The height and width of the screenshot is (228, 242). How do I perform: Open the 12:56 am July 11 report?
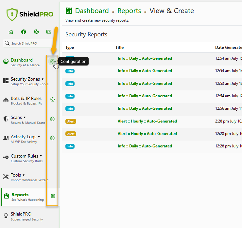(x=145, y=108)
